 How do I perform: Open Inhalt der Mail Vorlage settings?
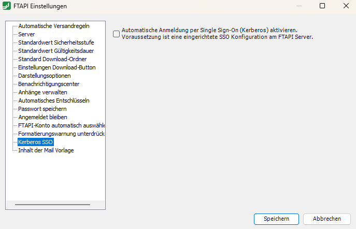point(46,150)
